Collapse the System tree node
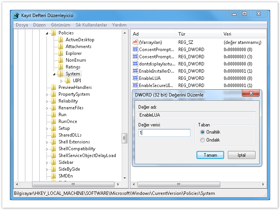The width and height of the screenshot is (280, 210). 55,74
